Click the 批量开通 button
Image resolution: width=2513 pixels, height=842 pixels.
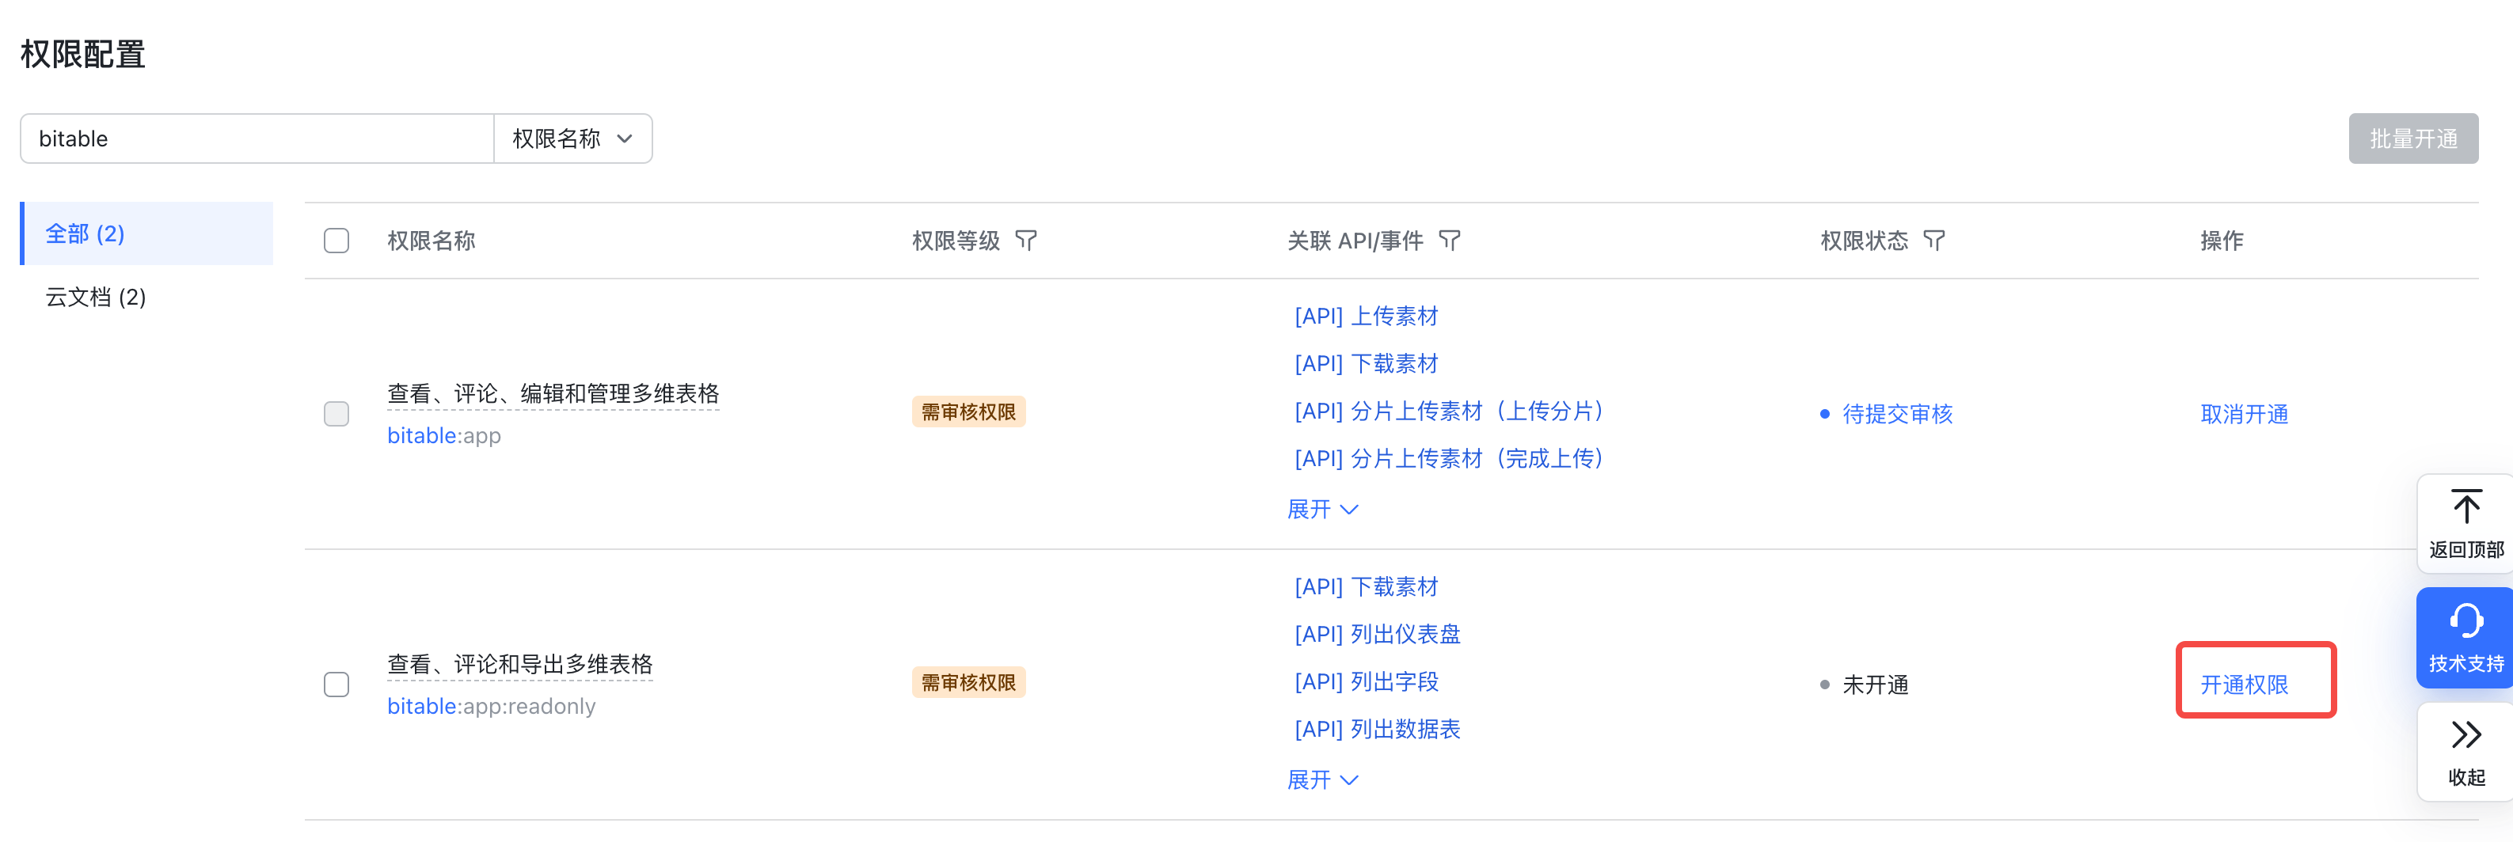pos(2412,139)
